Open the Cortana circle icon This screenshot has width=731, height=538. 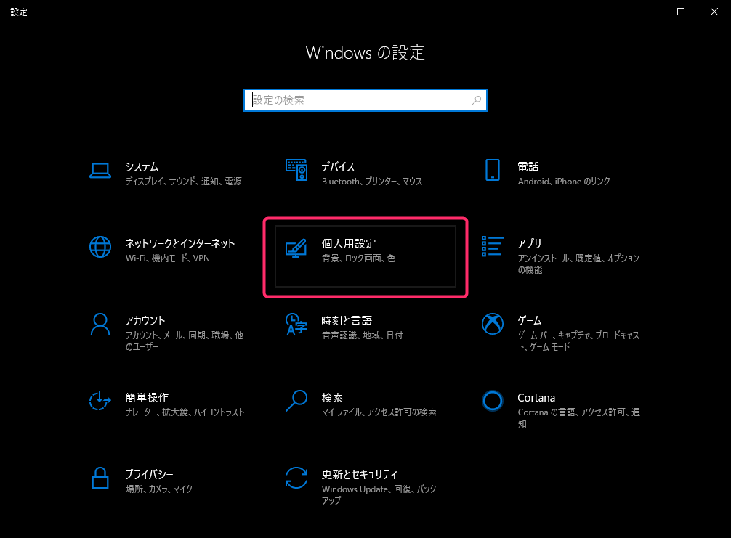click(493, 401)
